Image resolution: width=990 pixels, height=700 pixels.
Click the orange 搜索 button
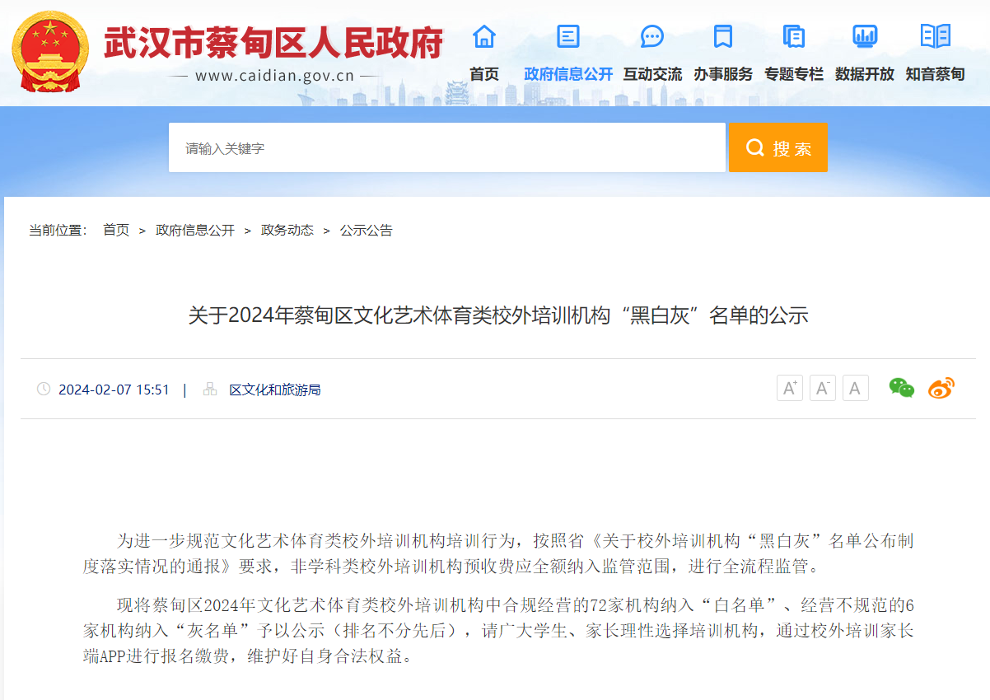[x=778, y=147]
